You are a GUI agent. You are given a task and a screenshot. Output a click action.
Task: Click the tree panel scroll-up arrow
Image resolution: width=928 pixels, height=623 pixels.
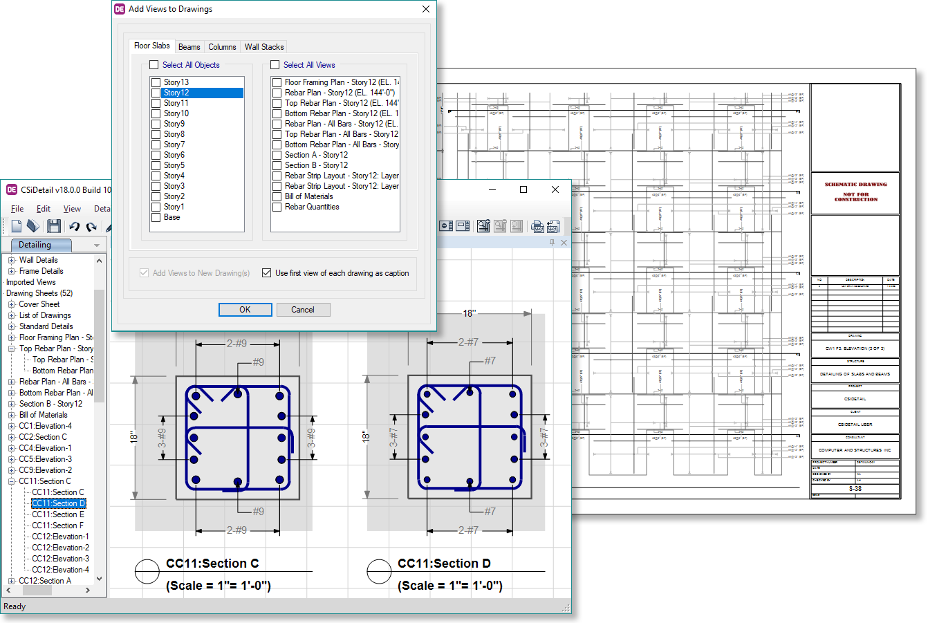coord(99,261)
